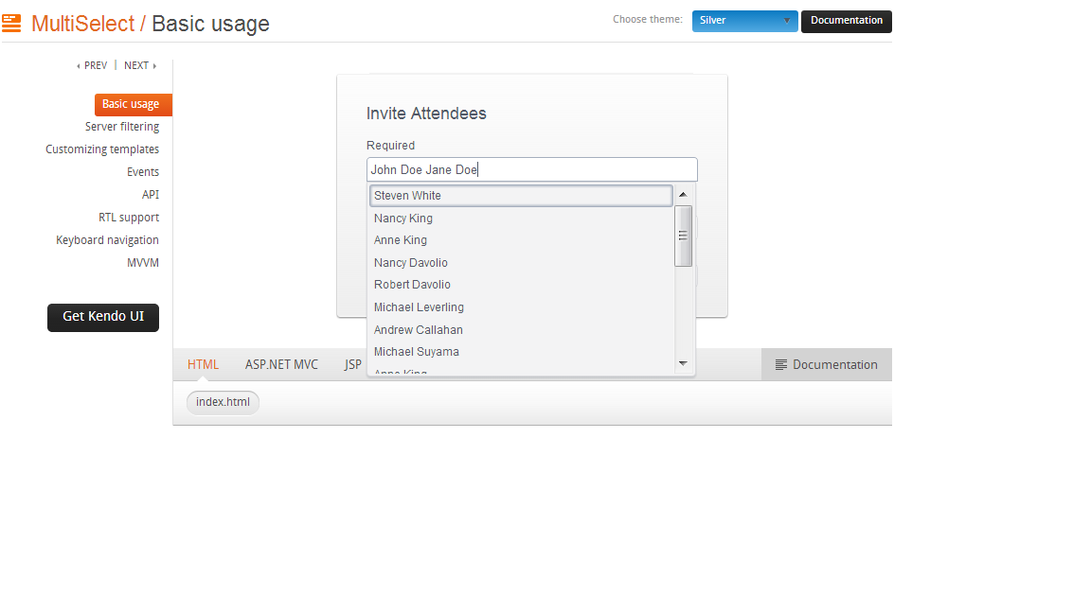This screenshot has width=1091, height=613.
Task: Pick Nancy Davolio in the dropdown list
Action: pos(411,263)
